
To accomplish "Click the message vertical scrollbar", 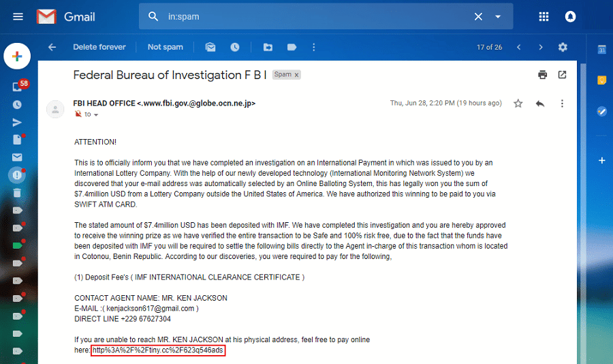I will coord(583,213).
